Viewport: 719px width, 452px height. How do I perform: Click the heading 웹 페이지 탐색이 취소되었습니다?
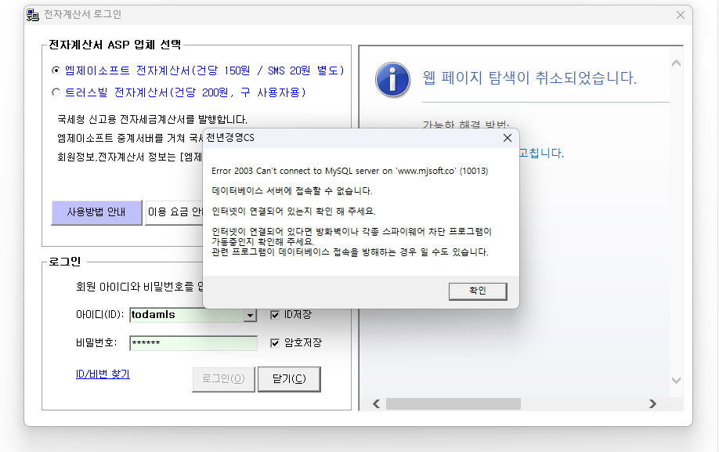[x=529, y=78]
